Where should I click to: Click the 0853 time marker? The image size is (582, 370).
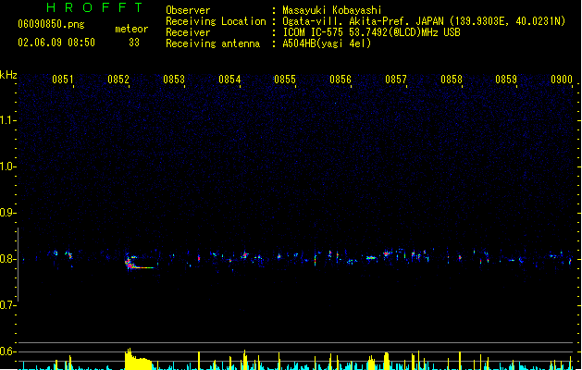(174, 80)
